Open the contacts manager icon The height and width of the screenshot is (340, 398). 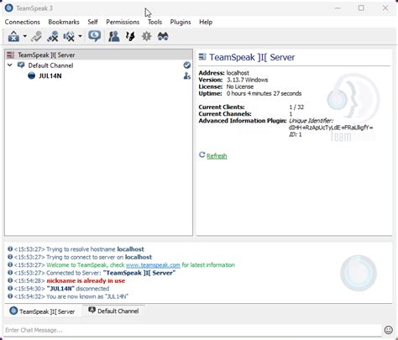click(x=113, y=36)
